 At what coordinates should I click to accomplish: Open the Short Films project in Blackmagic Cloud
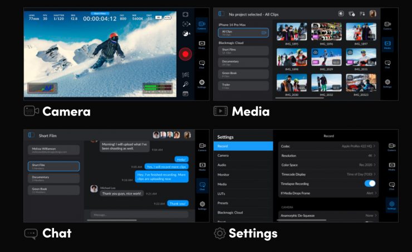[x=242, y=50]
